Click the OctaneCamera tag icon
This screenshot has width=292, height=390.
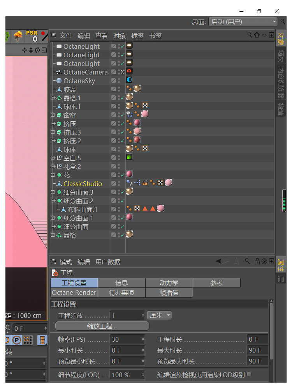pos(129,71)
